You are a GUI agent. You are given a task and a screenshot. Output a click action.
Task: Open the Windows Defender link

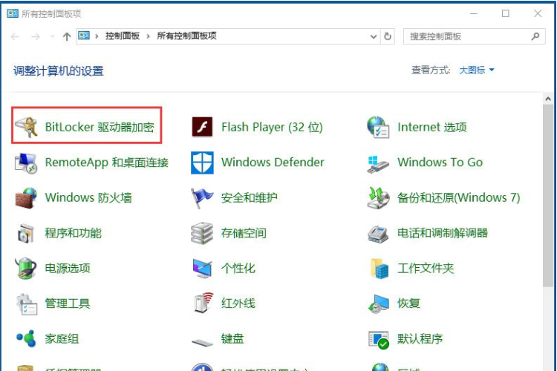point(273,162)
